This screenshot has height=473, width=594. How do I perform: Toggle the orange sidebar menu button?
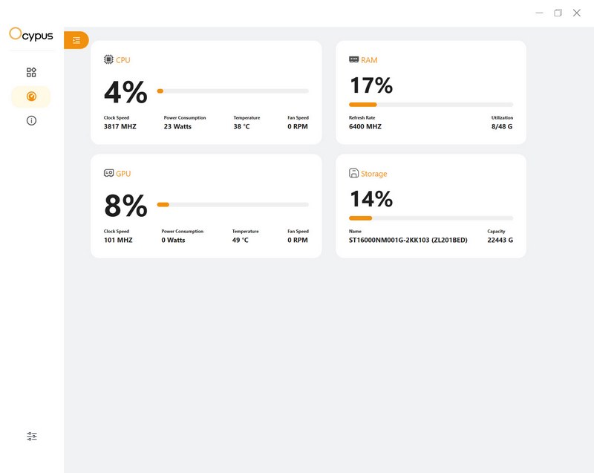coord(76,40)
